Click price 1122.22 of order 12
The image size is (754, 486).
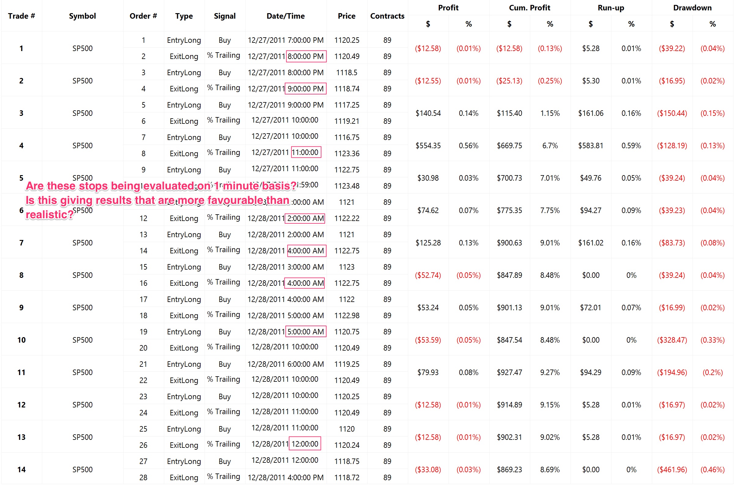[x=347, y=218]
